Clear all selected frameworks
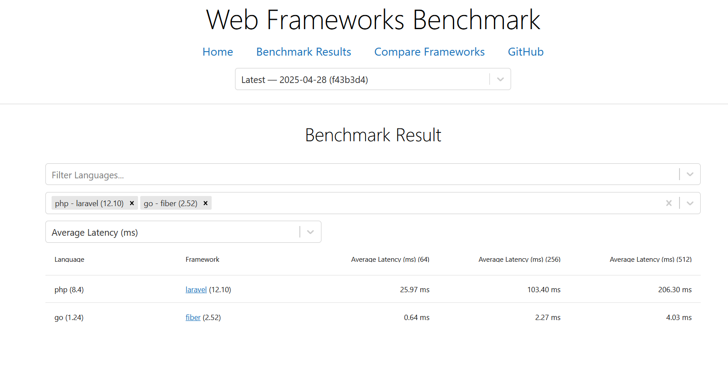This screenshot has height=373, width=728. [x=669, y=203]
